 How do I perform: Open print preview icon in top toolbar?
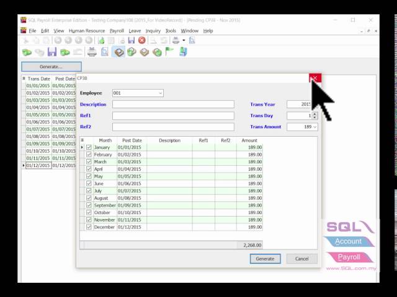tap(192, 40)
